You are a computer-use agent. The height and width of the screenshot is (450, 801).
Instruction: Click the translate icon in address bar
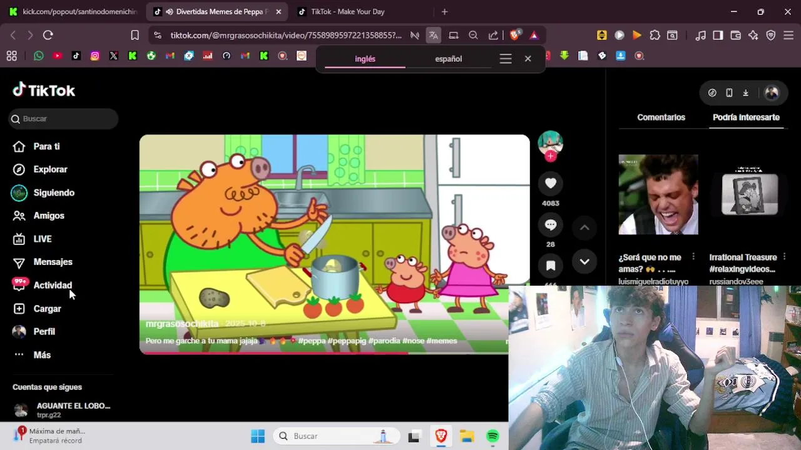433,36
